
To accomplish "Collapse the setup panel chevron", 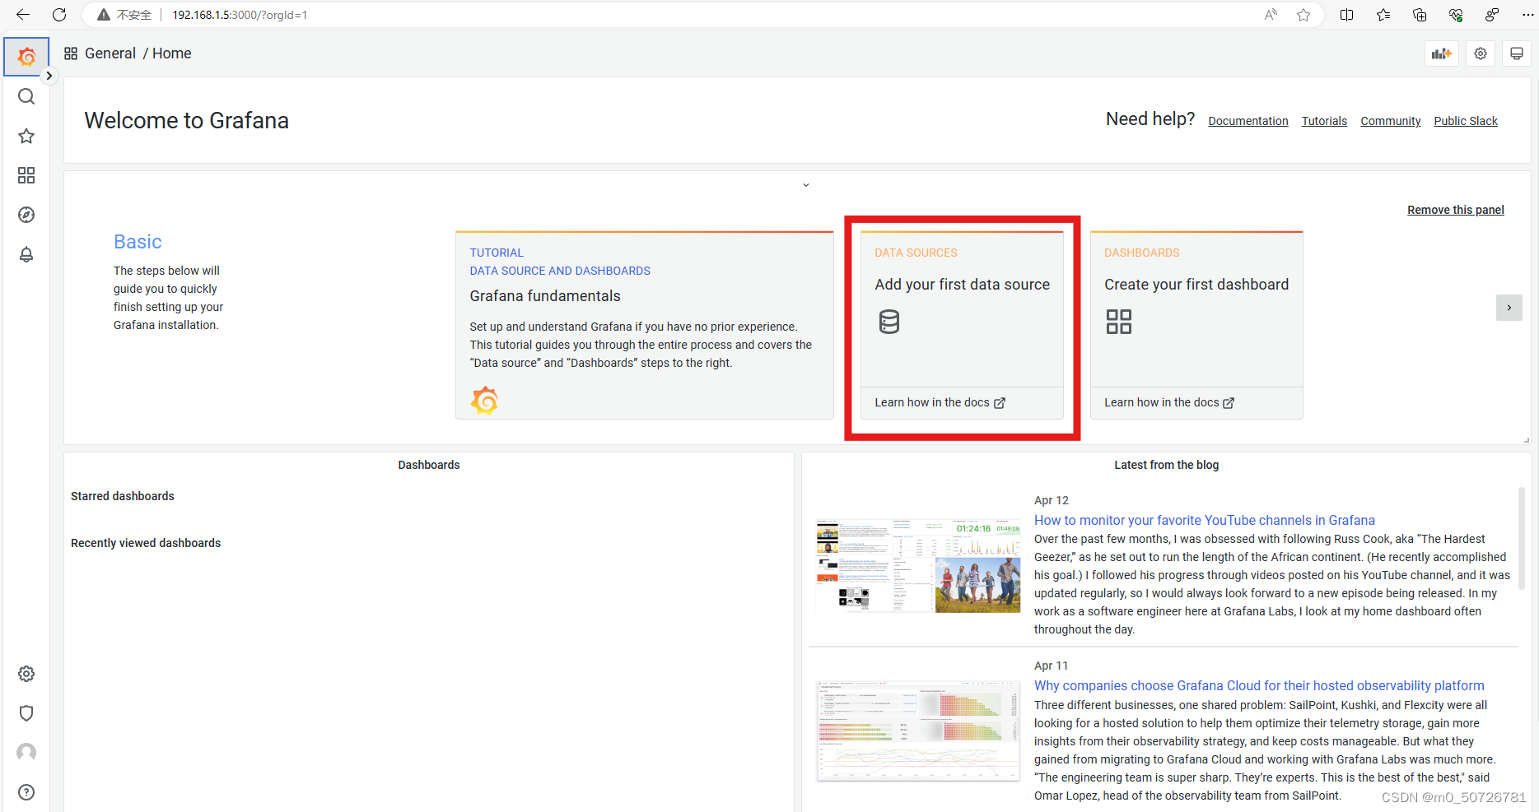I will pos(806,185).
